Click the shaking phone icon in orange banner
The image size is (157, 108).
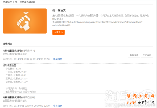click(x=24, y=21)
